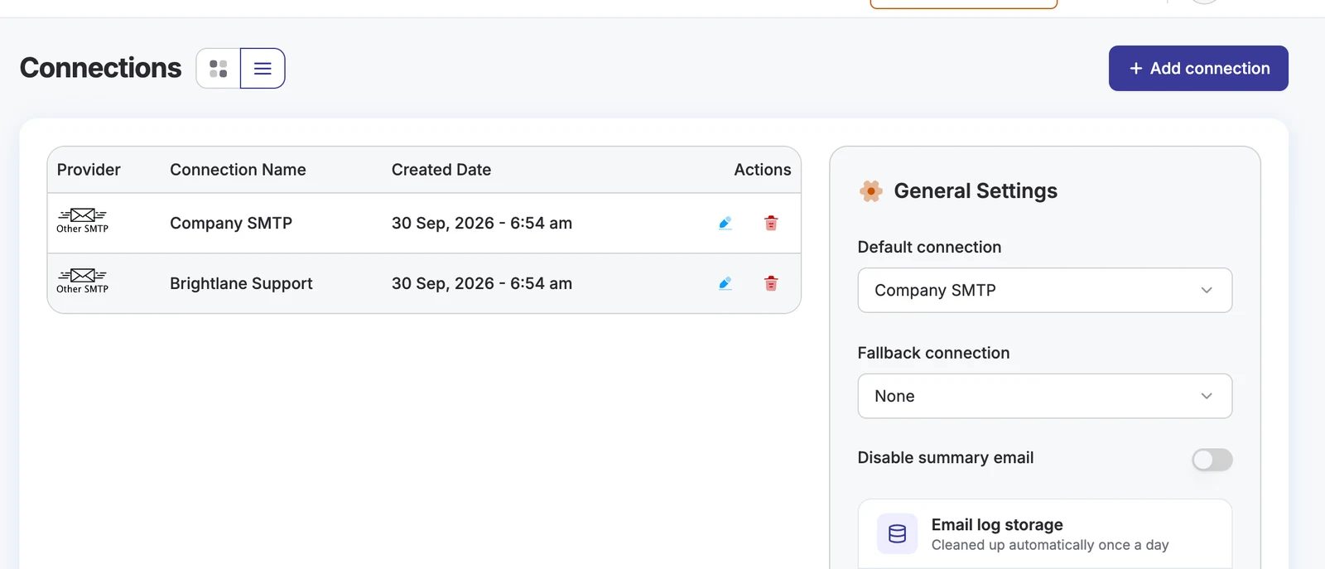Click Other SMTP icon in Company SMTP row
This screenshot has width=1325, height=569.
pyautogui.click(x=83, y=221)
